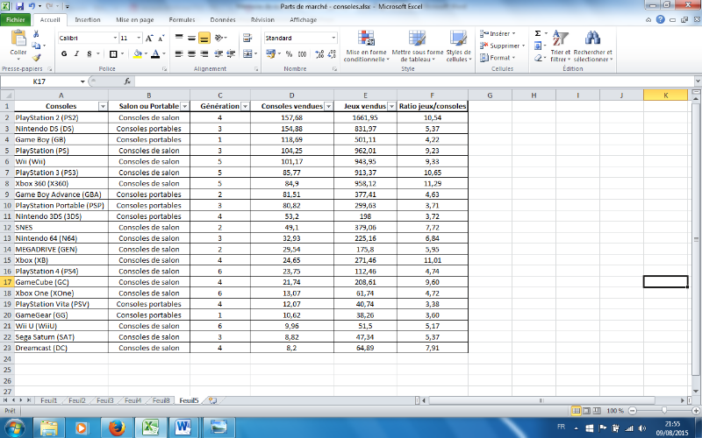
Task: Save workbook using quick access disk icon
Action: coord(19,6)
